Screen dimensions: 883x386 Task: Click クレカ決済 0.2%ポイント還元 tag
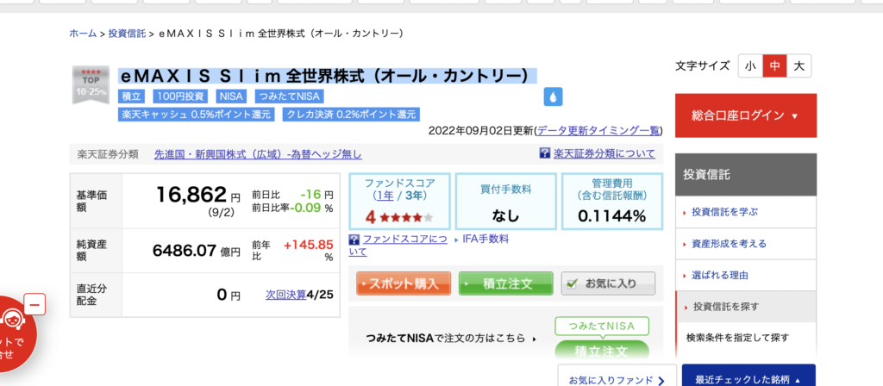(352, 115)
